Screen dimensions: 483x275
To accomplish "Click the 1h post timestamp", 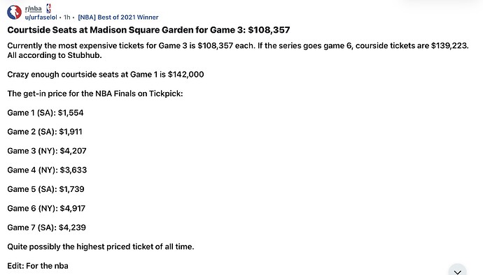I will click(x=66, y=17).
